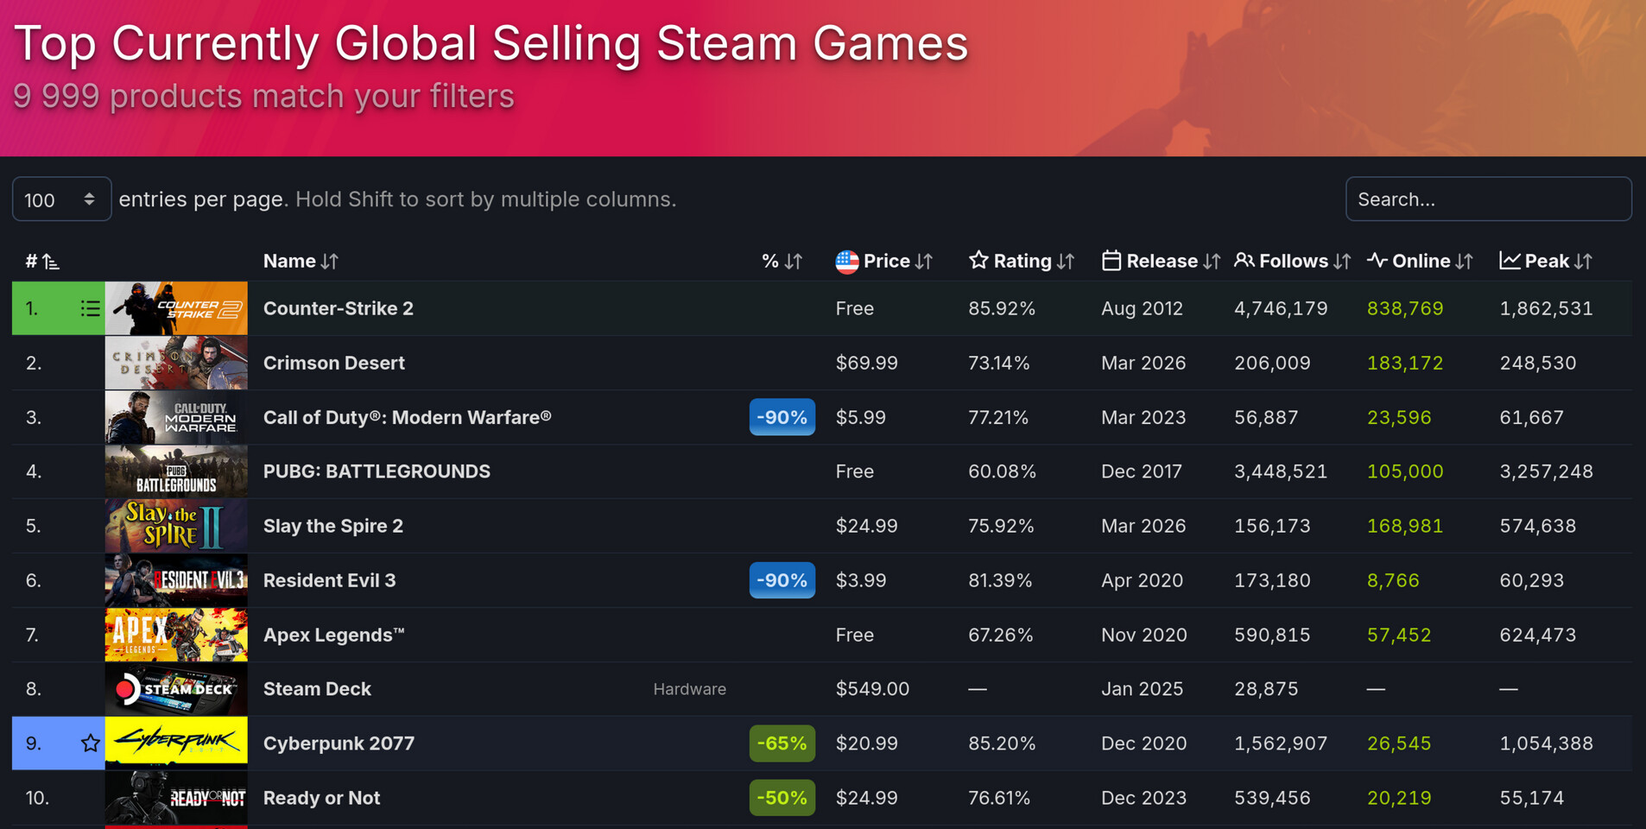Click the Steam Deck thumbnail image
1646x829 pixels.
176,689
